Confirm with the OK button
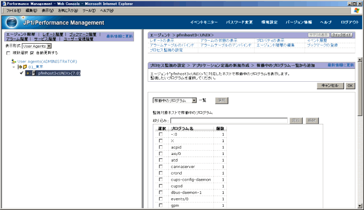 350,85
